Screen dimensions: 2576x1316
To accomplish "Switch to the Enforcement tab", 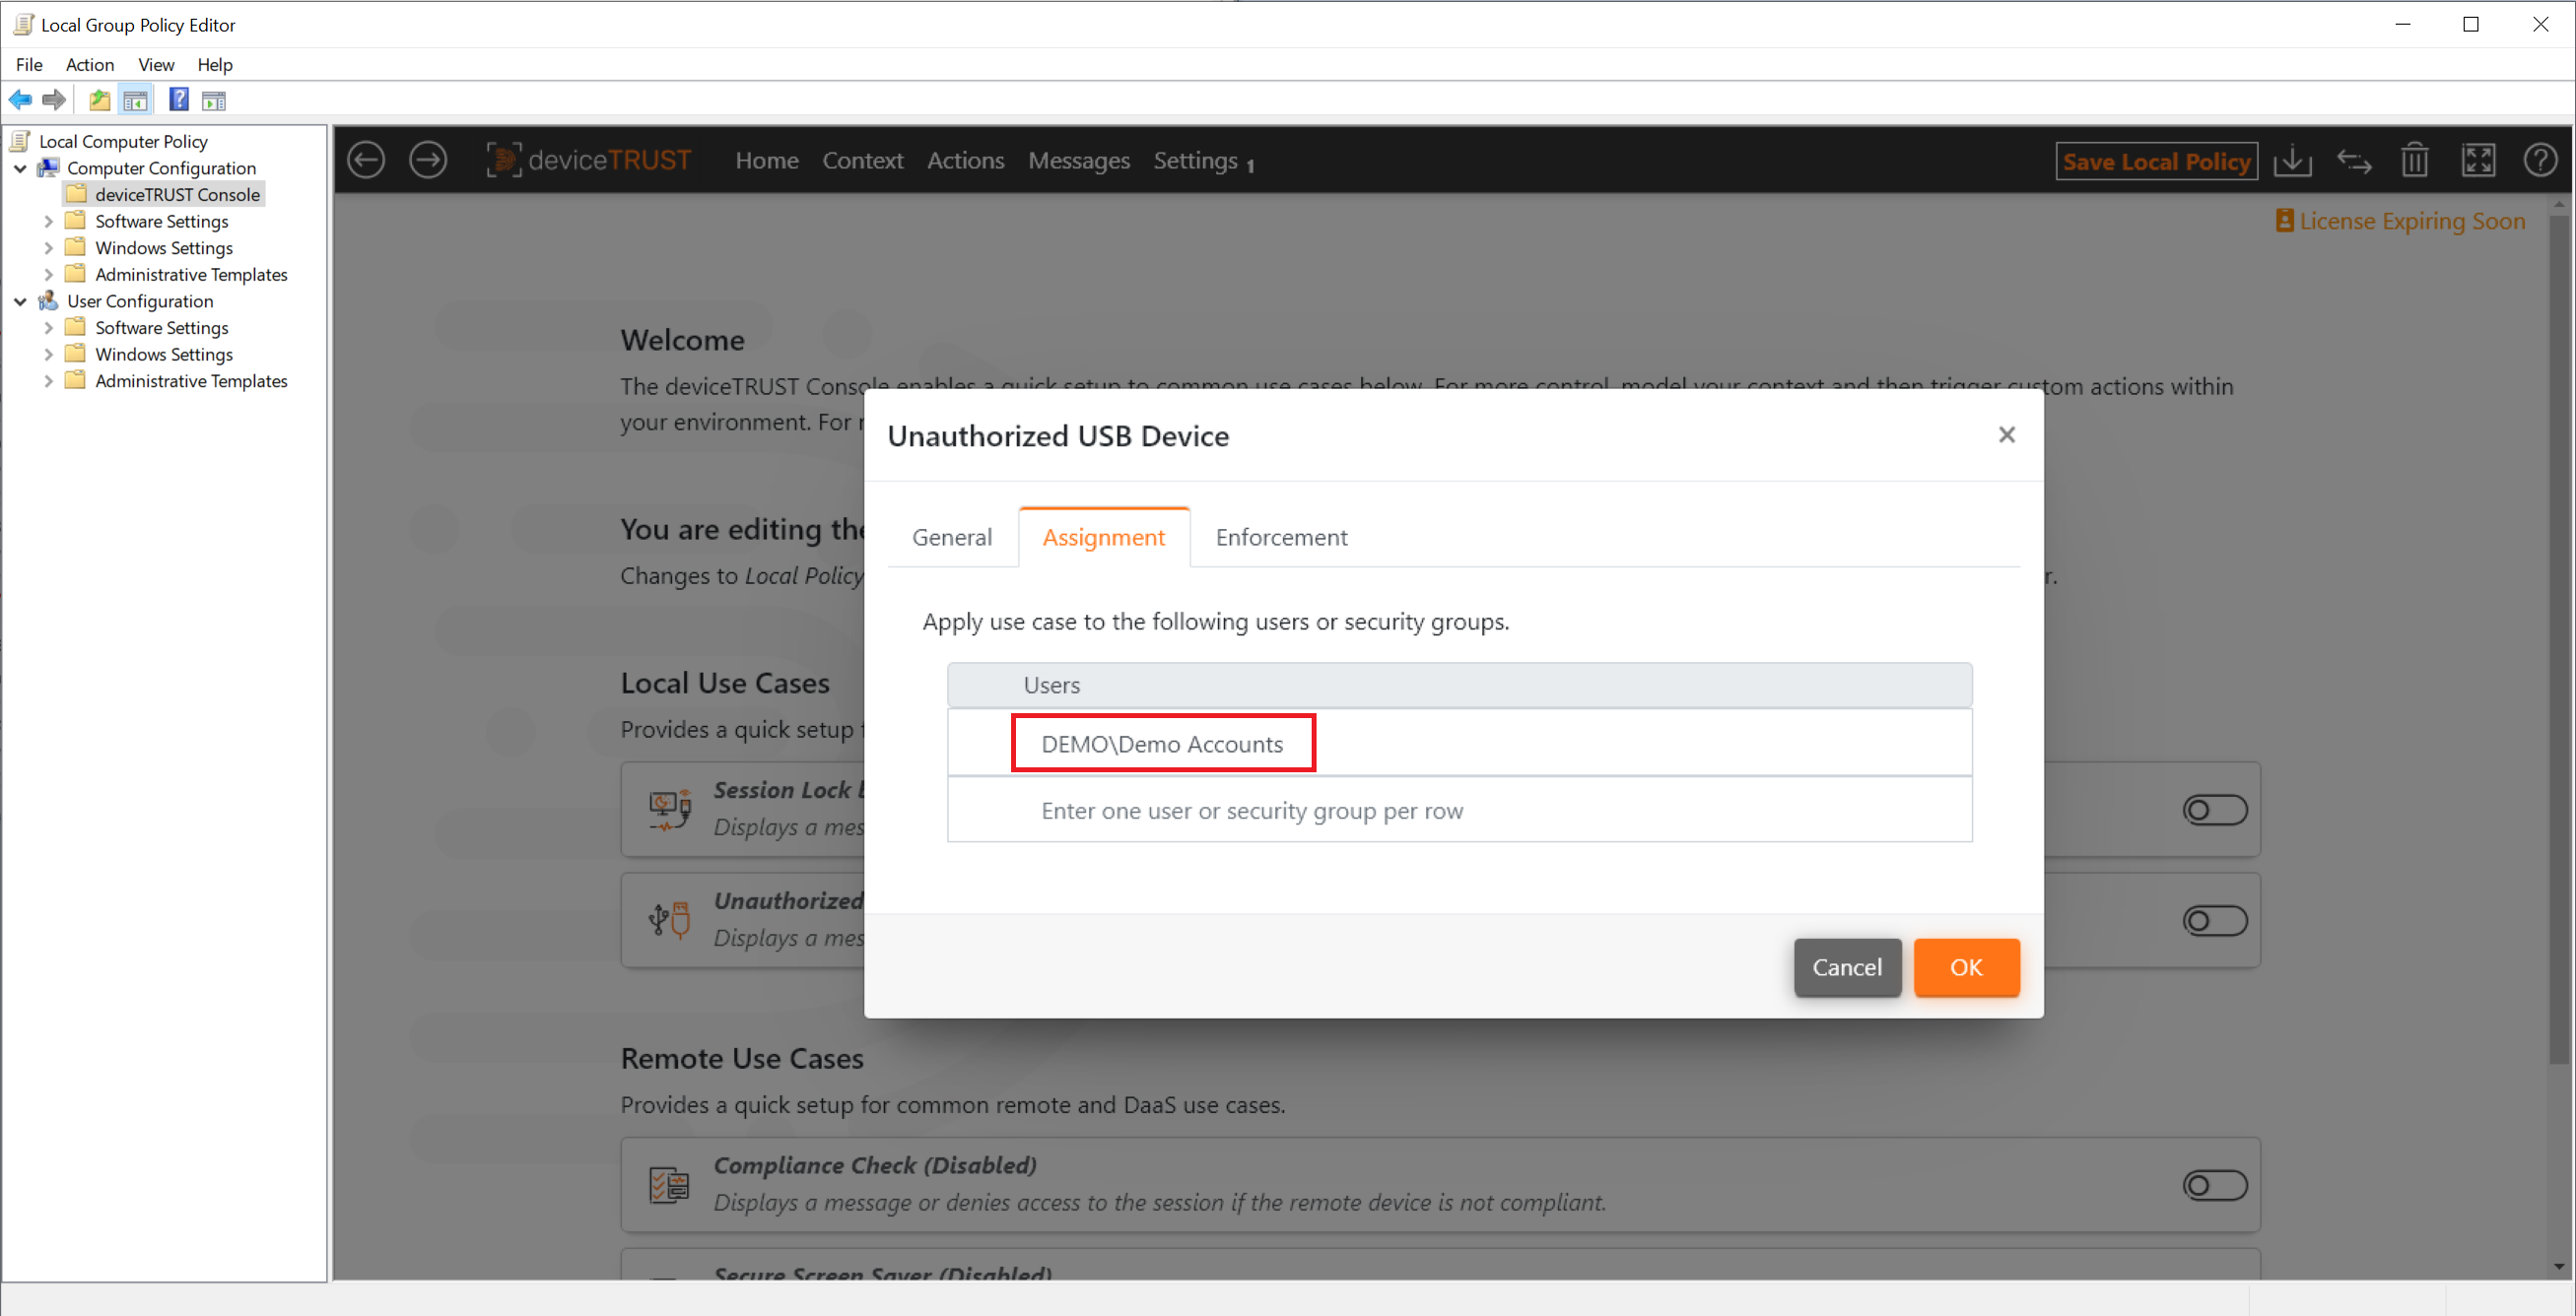I will pos(1281,538).
